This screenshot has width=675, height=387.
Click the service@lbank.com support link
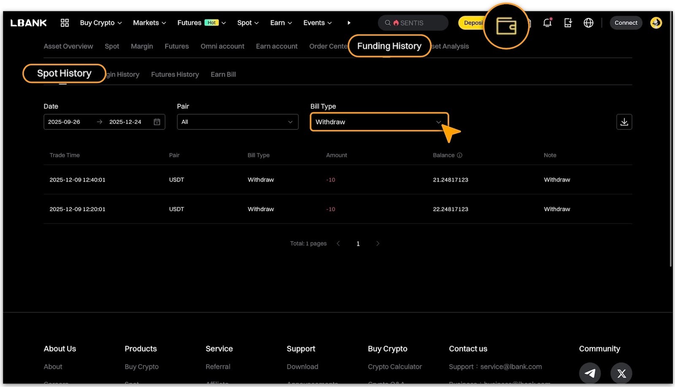511,367
